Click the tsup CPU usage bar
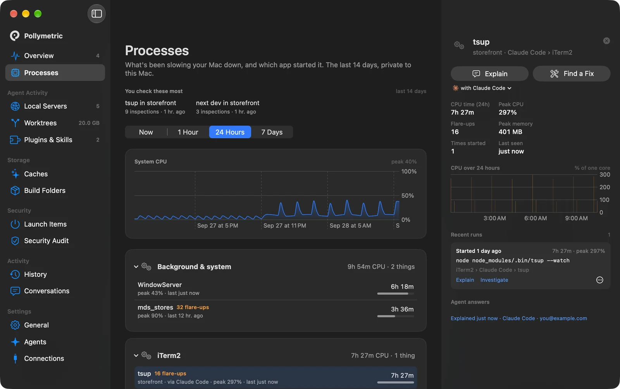Image resolution: width=620 pixels, height=389 pixels. (x=396, y=382)
